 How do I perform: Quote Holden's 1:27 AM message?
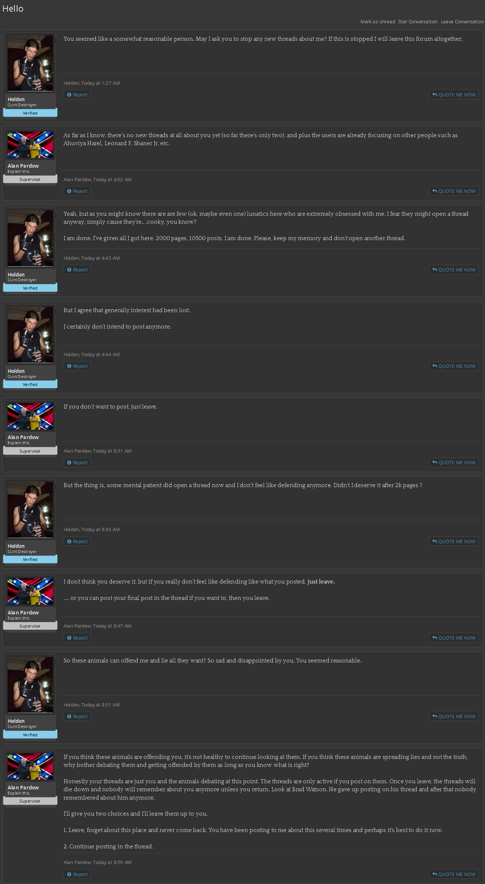coord(453,95)
